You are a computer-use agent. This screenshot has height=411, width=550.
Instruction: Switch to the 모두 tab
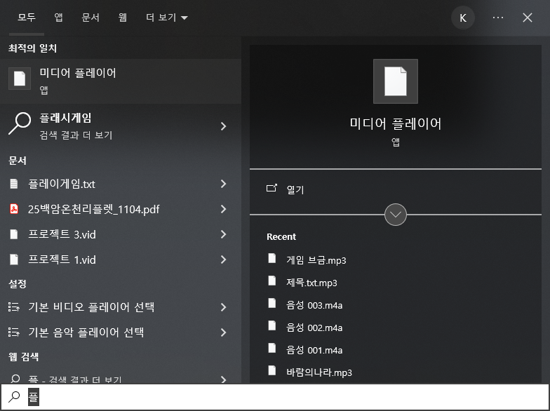tap(27, 18)
